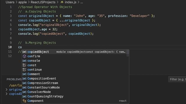This screenshot has width=186, height=104.
Task: Click the "//Spread Operator With Objects" comment
Action: 45,7
